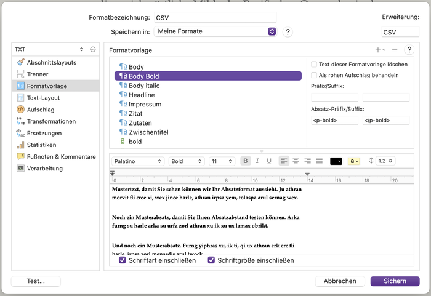The image size is (431, 296).
Task: Open the Palatino font dropdown
Action: (x=138, y=161)
